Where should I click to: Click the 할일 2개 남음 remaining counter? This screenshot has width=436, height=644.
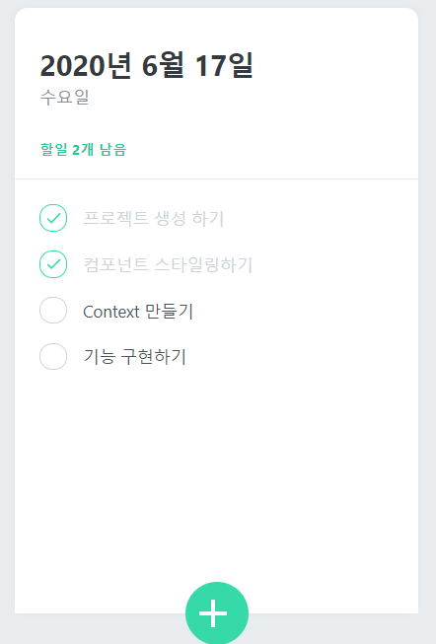tap(83, 150)
